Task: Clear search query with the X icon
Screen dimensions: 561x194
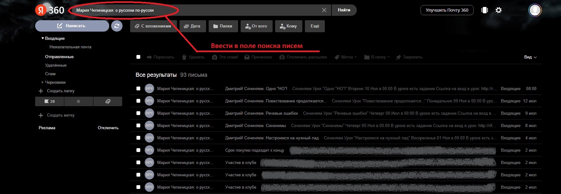Action: point(324,10)
